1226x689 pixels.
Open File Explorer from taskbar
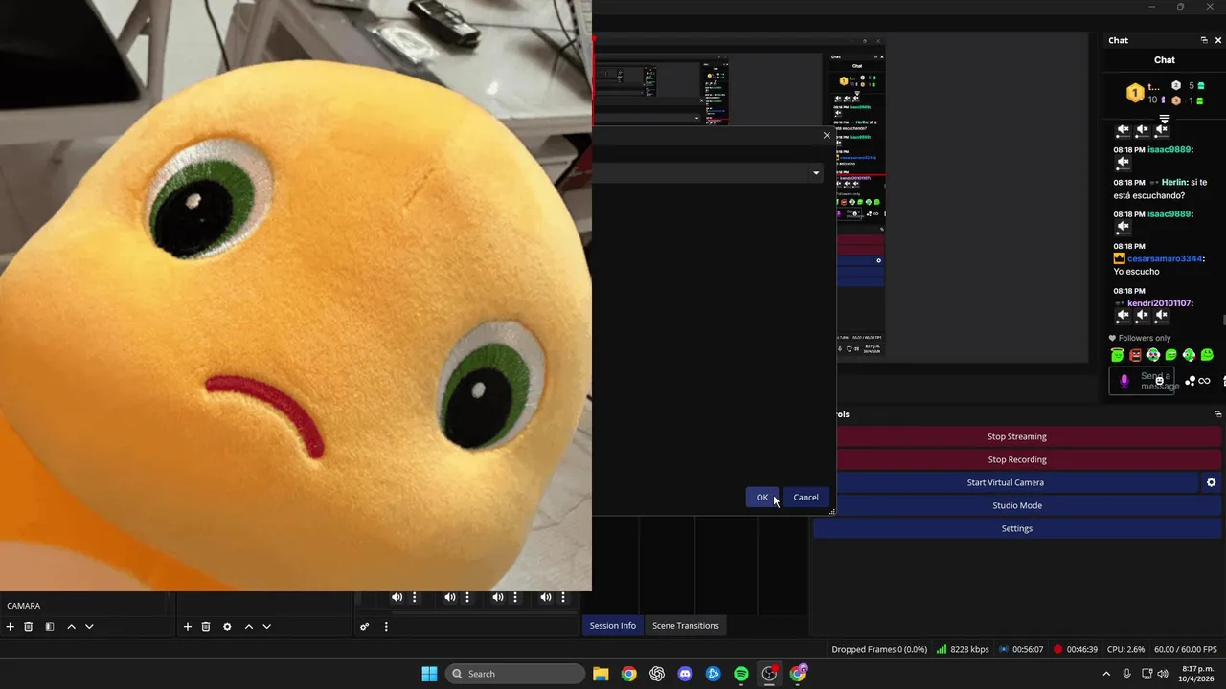click(x=601, y=674)
